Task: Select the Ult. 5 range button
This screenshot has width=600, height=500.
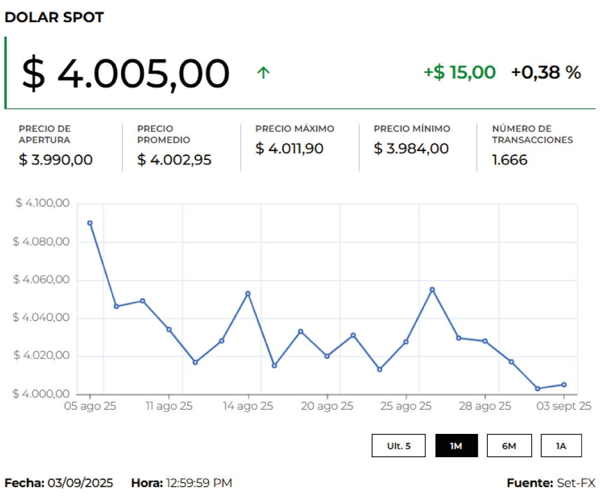Action: [x=398, y=446]
